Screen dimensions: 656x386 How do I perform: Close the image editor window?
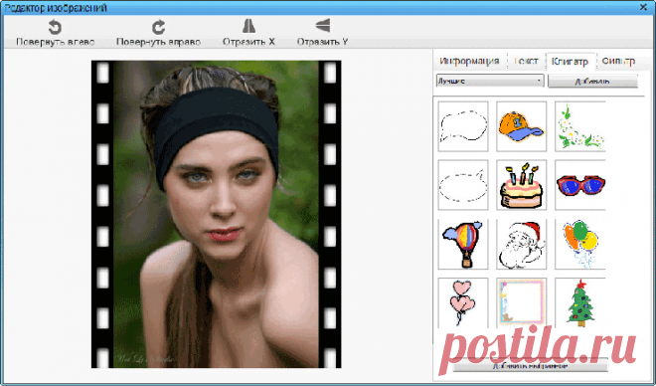[x=643, y=7]
